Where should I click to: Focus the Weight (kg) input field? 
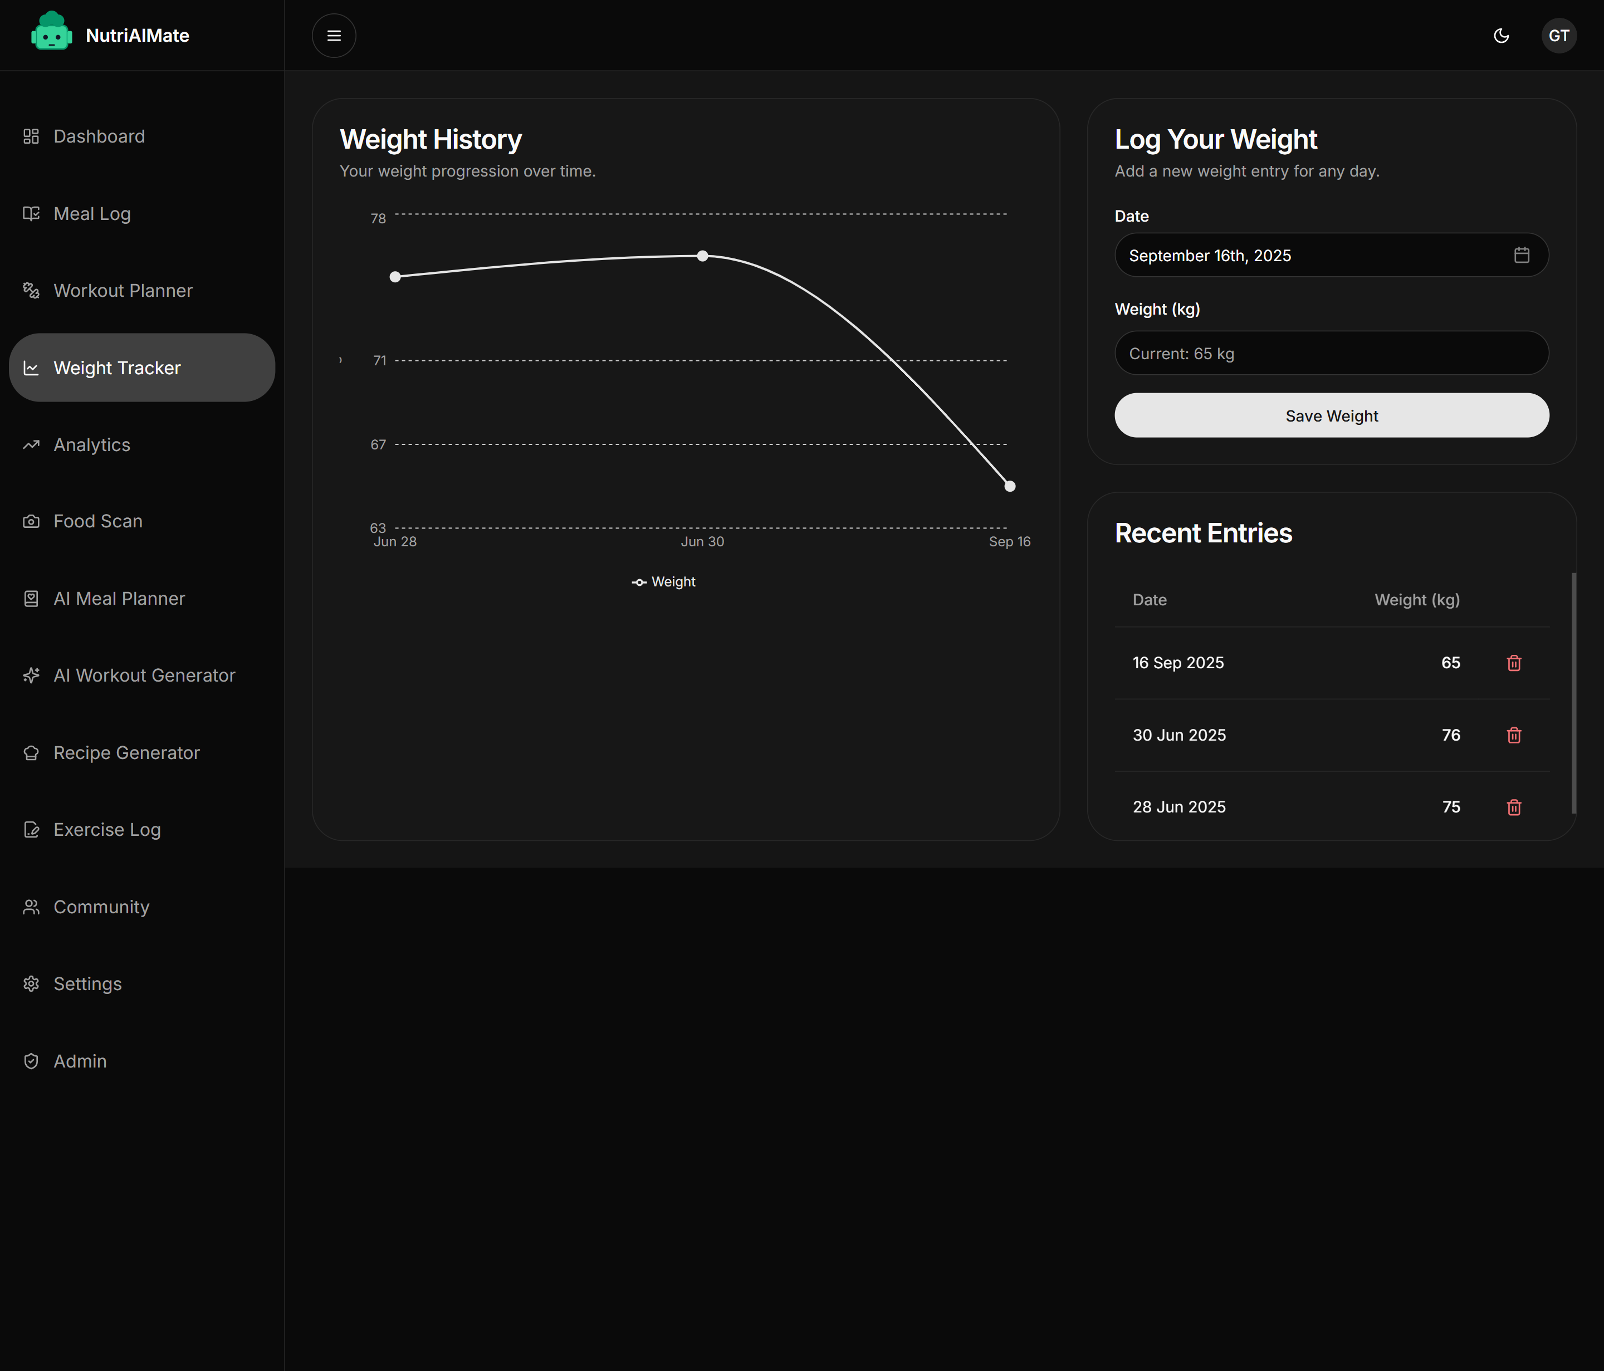pyautogui.click(x=1331, y=354)
